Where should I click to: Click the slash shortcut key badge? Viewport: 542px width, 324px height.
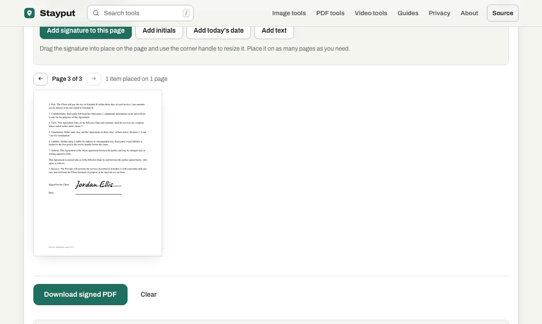[186, 13]
